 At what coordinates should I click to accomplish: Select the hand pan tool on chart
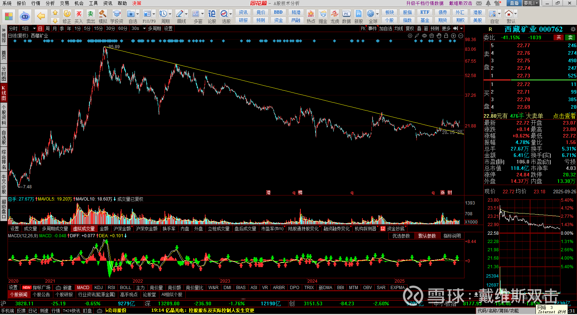[439, 36]
